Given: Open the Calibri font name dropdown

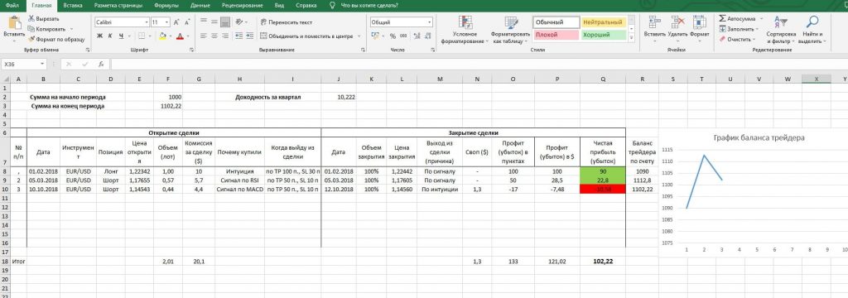Looking at the screenshot, I should (146, 22).
